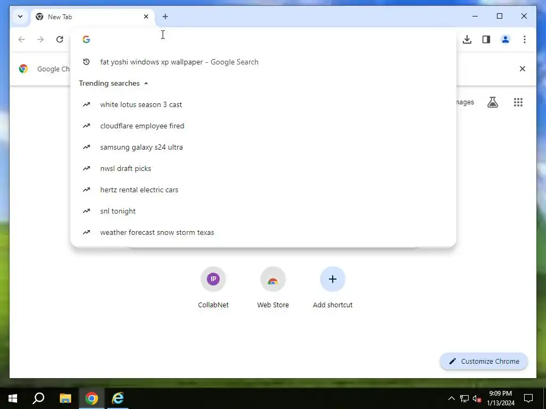Open the Chrome profile avatar
This screenshot has height=409, width=546.
[505, 39]
